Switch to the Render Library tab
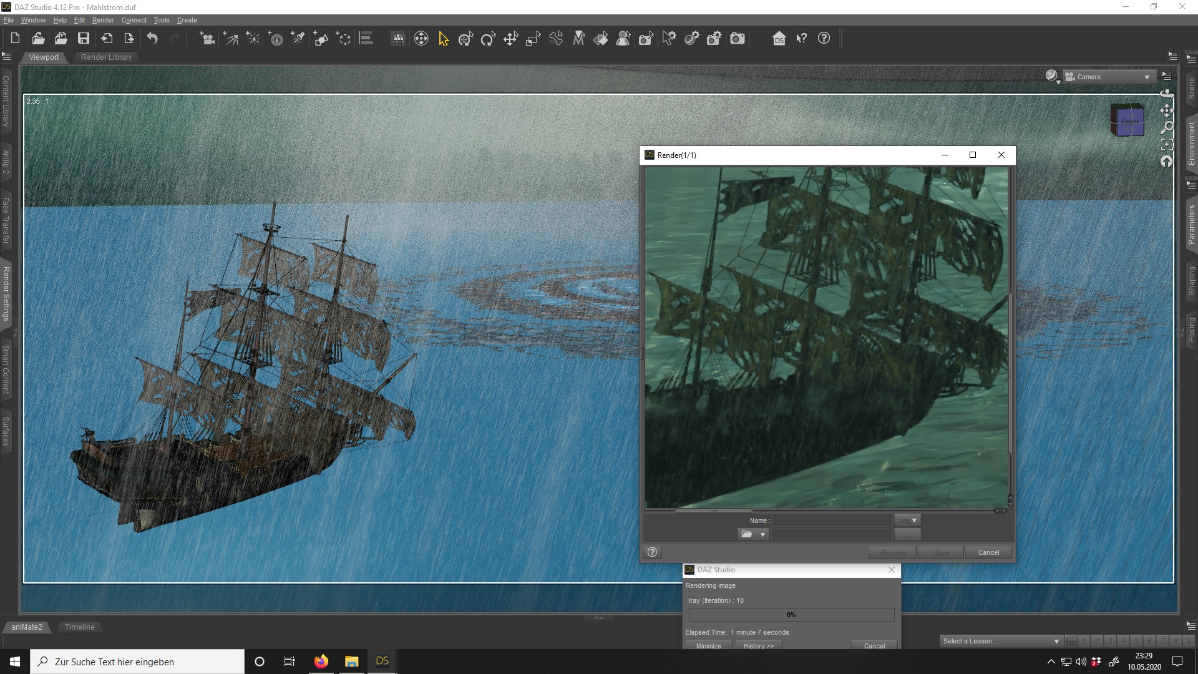 click(106, 57)
